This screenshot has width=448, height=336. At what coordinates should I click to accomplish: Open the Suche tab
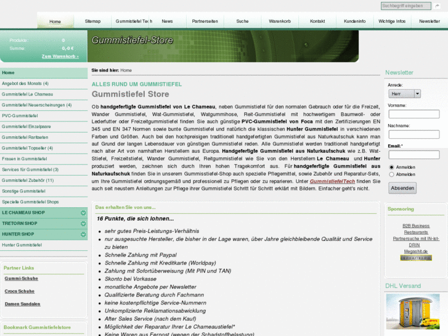tap(242, 21)
